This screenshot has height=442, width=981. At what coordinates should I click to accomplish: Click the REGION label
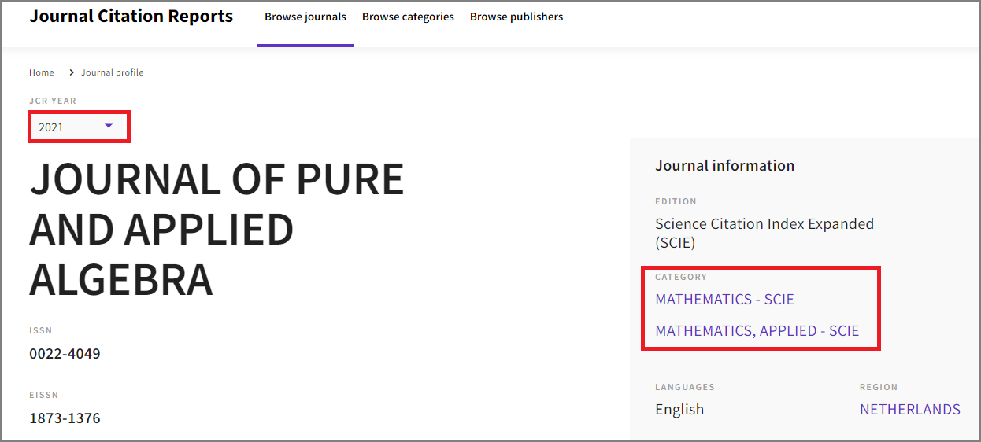(x=879, y=387)
